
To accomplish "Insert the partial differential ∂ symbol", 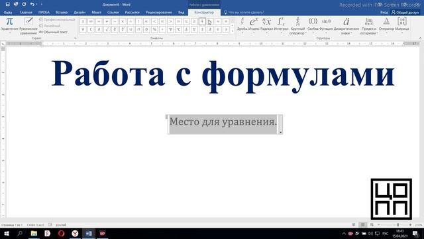I will 99,29.
